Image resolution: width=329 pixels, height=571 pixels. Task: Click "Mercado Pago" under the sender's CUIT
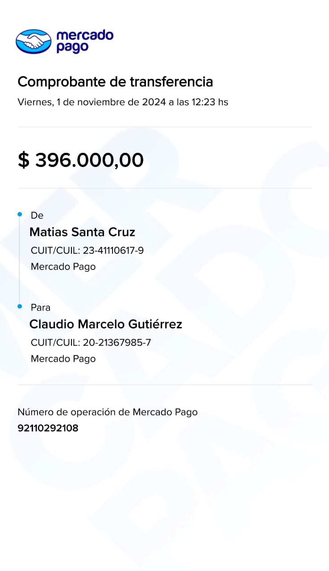click(63, 267)
